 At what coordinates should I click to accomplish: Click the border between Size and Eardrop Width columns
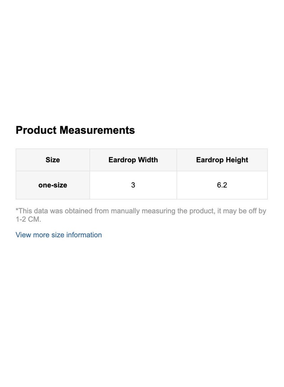(89, 172)
